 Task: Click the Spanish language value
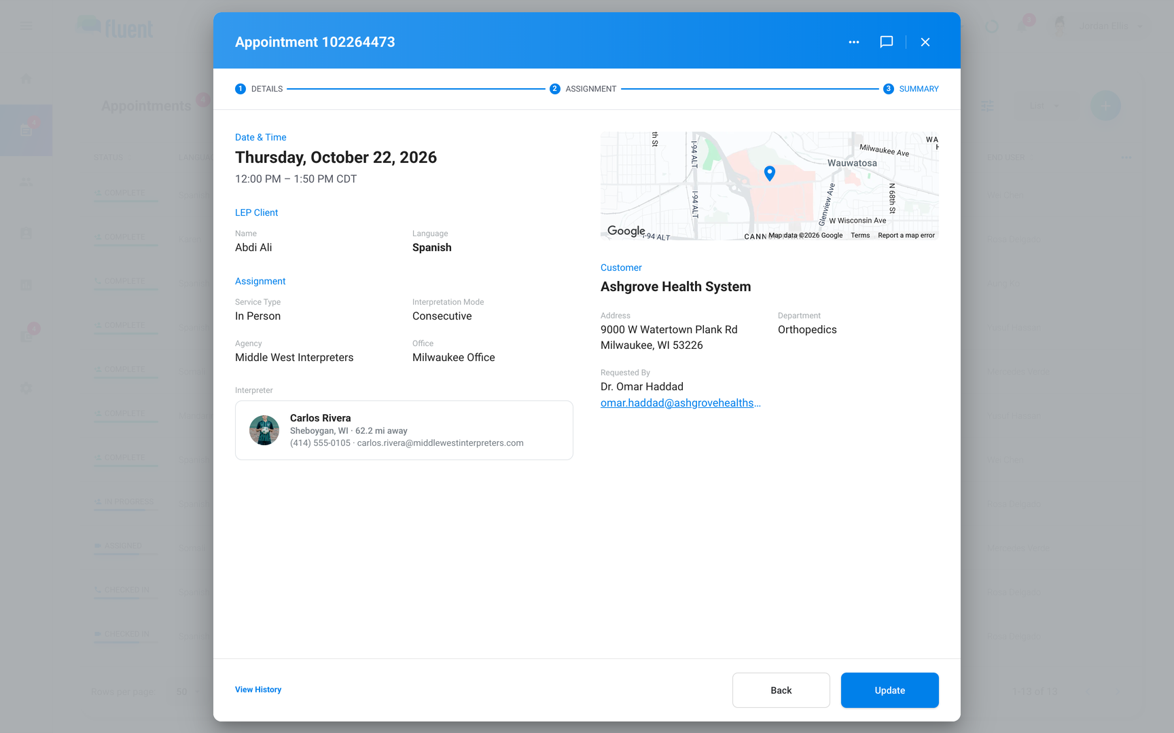click(432, 248)
